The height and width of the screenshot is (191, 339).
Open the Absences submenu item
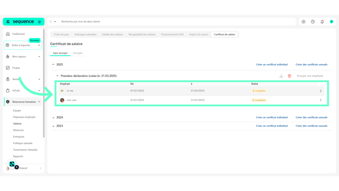click(x=18, y=130)
